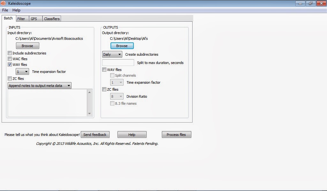Image resolution: width=327 pixels, height=191 pixels.
Task: Click the Split to max duration input field
Action: coord(118,62)
